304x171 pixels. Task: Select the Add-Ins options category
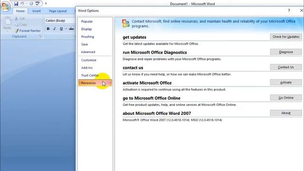(x=95, y=67)
